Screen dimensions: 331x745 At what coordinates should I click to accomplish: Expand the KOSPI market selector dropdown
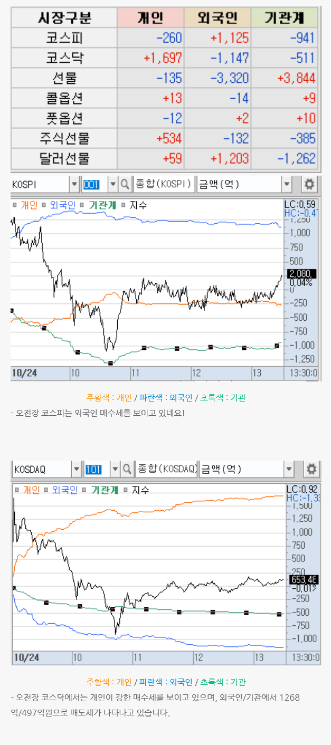coord(74,184)
